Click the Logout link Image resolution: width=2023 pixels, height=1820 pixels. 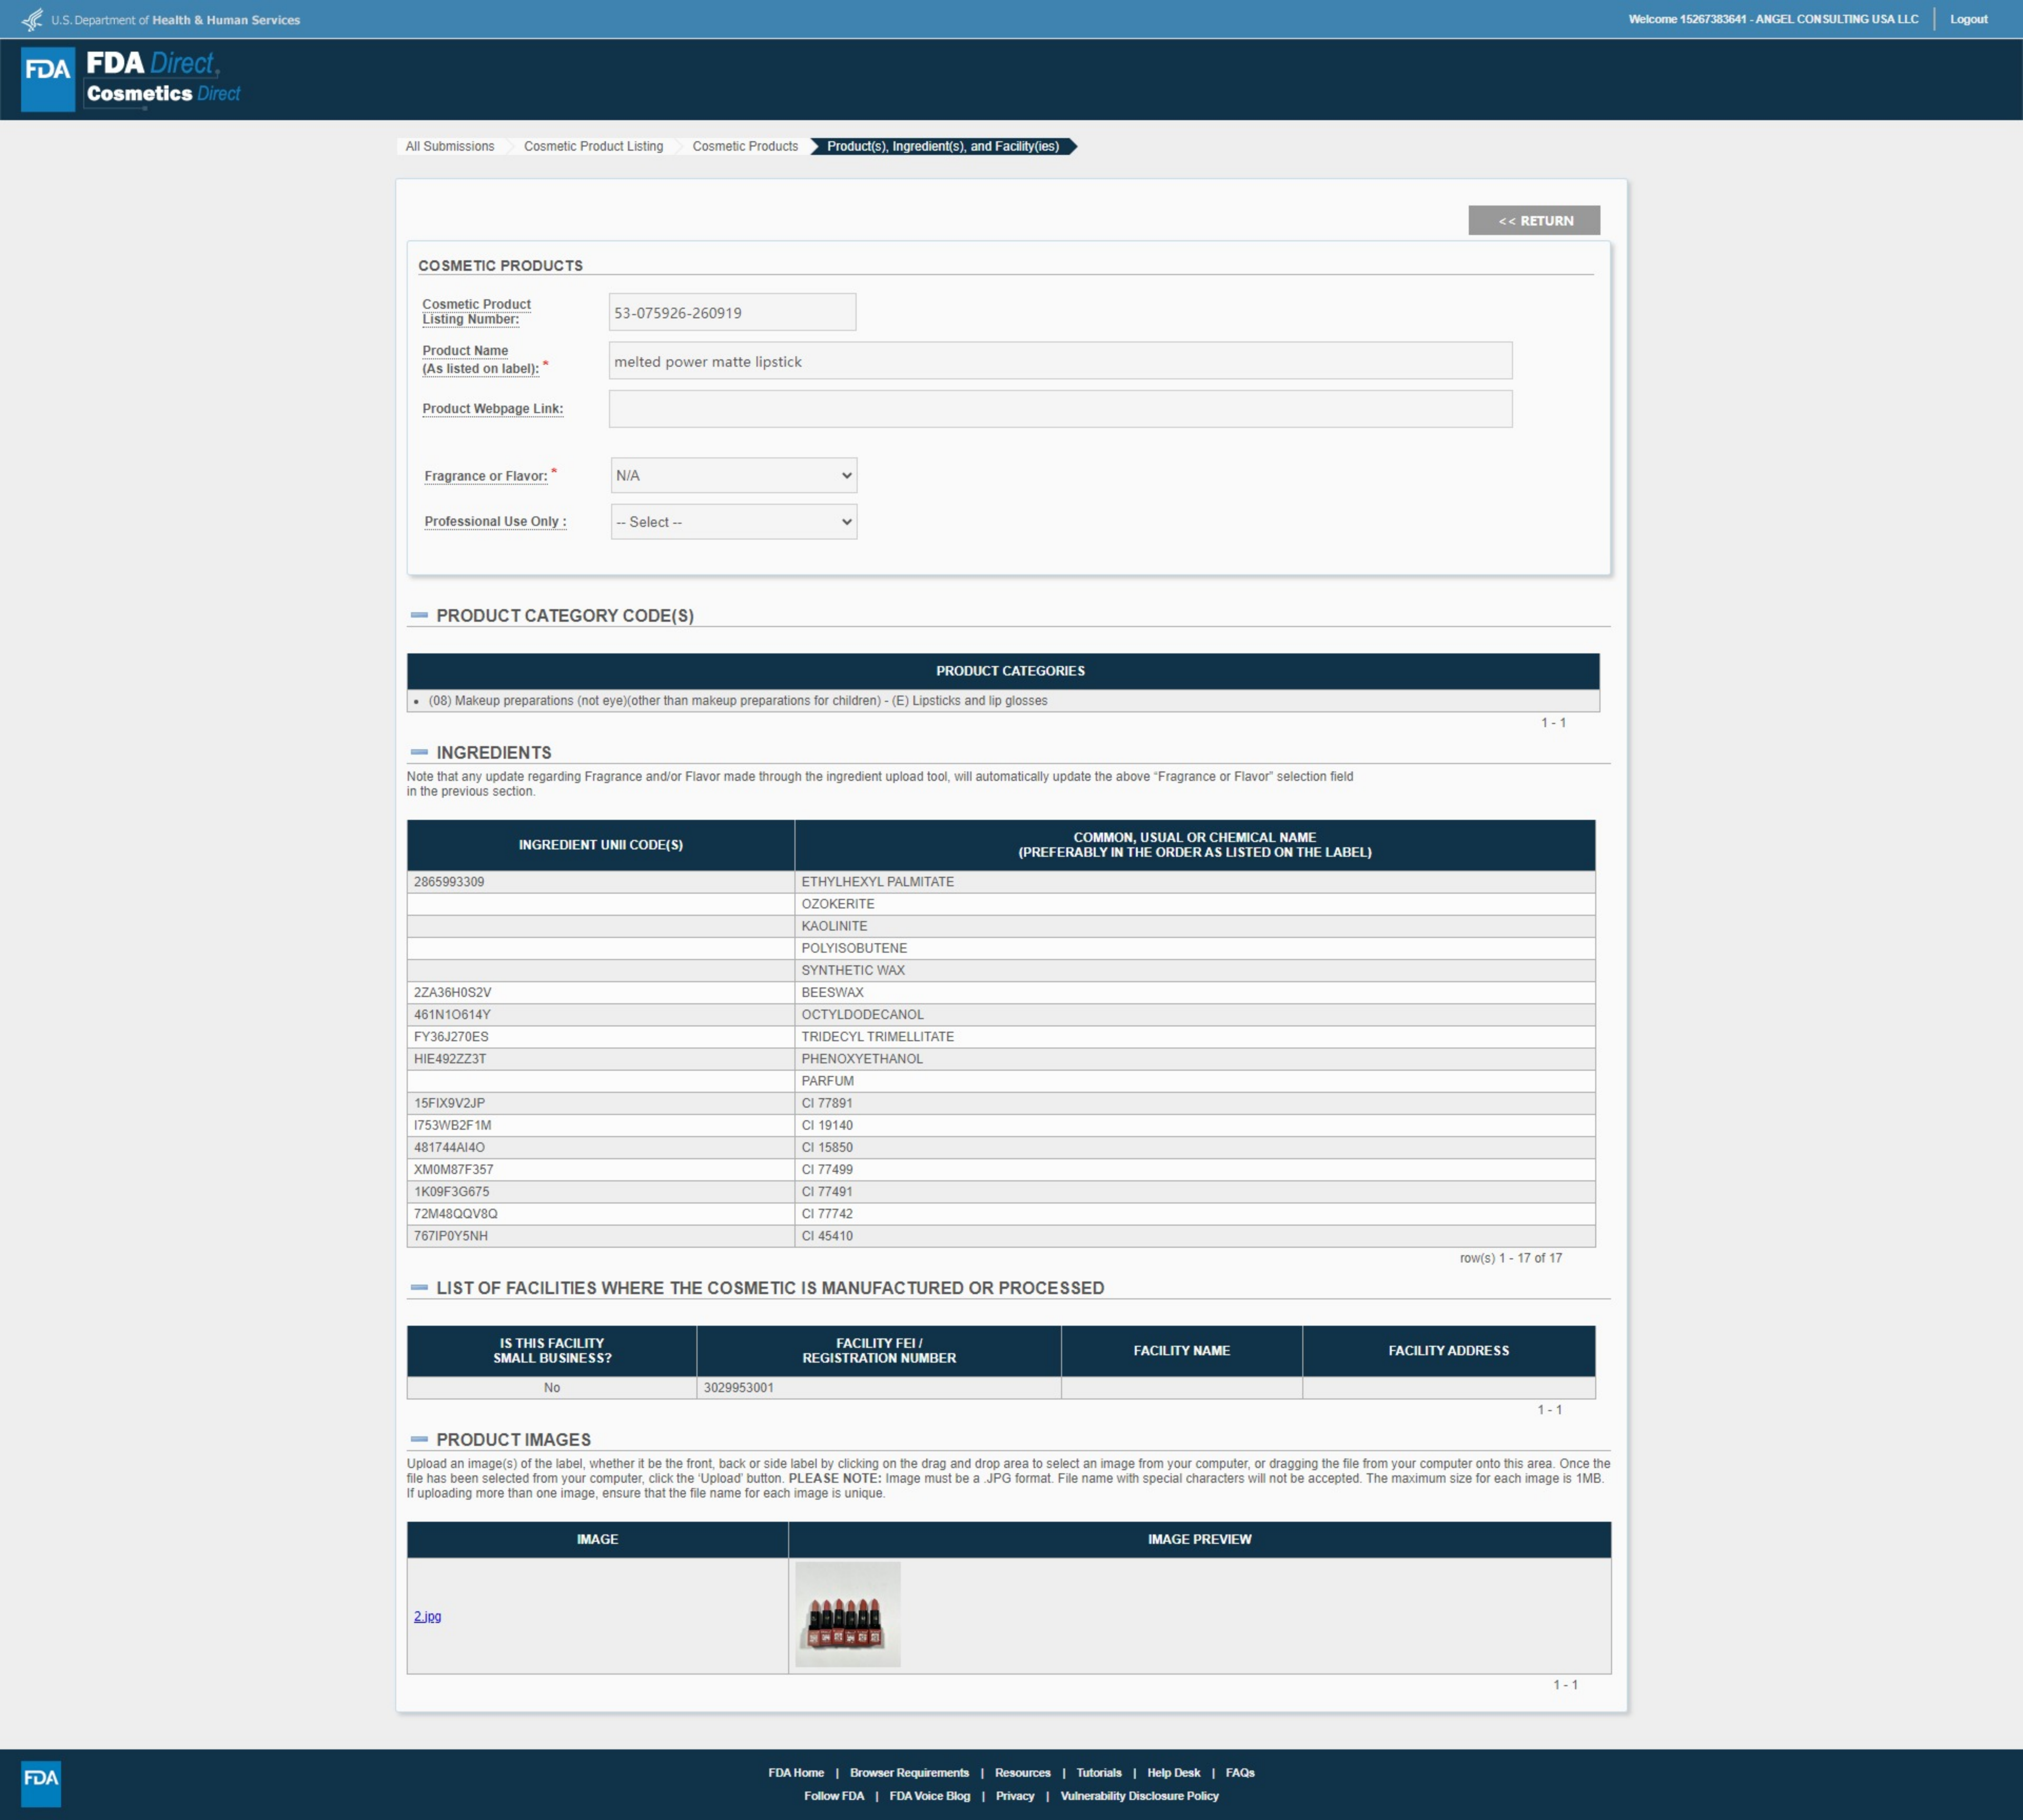1968,19
